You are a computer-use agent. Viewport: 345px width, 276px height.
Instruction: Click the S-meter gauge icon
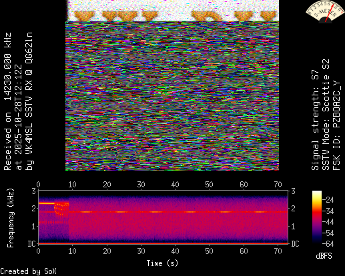point(325,11)
